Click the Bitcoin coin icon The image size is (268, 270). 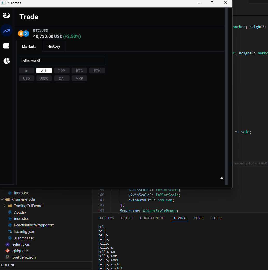tap(21, 33)
